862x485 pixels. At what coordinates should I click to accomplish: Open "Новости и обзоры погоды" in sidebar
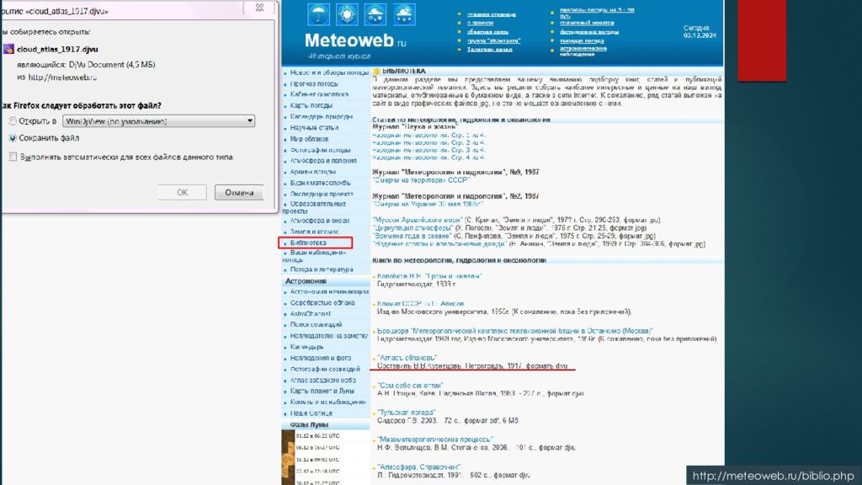[x=329, y=72]
